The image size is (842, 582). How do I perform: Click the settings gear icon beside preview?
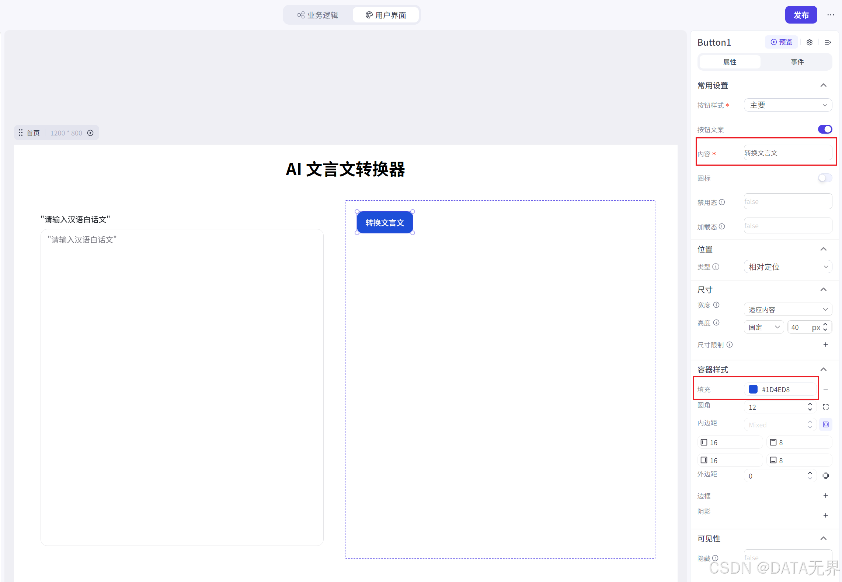click(x=809, y=42)
